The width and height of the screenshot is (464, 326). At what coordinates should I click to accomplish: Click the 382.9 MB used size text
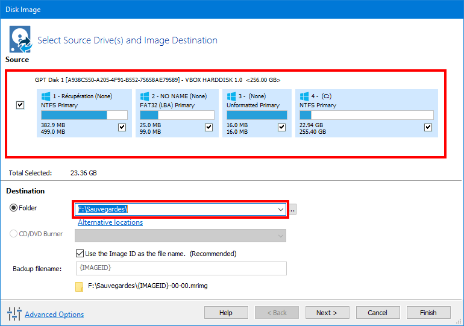coord(53,125)
